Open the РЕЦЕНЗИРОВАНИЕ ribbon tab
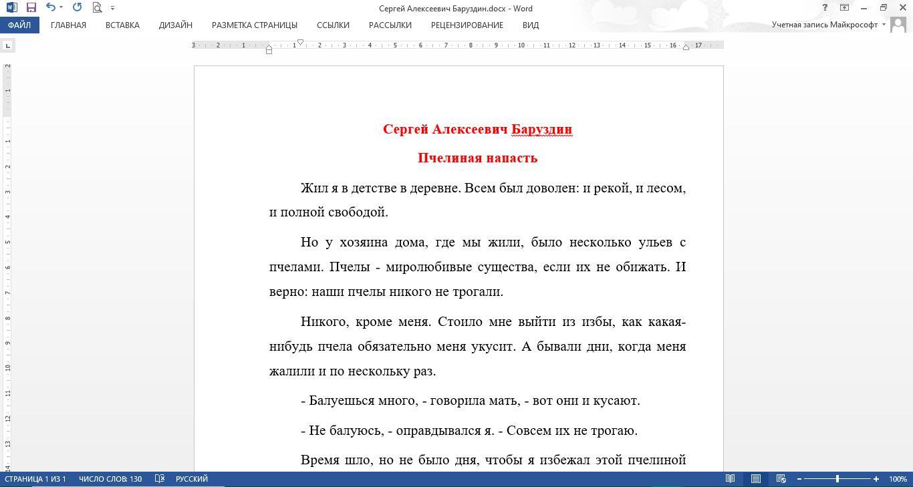913x487 pixels. click(467, 25)
